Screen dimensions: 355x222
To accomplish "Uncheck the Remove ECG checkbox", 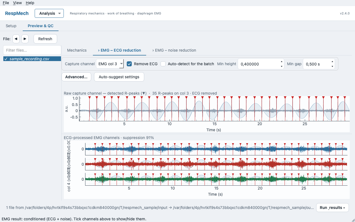I will point(129,64).
